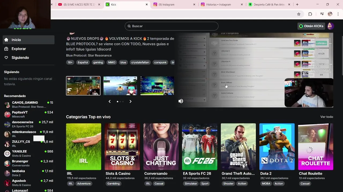This screenshot has height=192, width=343.
Task: Open the browser extensions puzzle icon
Action: (x=310, y=14)
